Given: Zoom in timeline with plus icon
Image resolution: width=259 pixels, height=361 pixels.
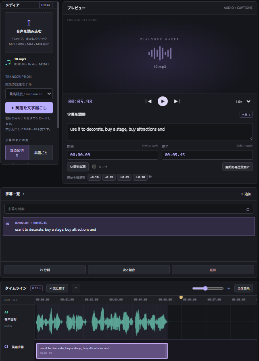Looking at the screenshot, I should pos(229,288).
